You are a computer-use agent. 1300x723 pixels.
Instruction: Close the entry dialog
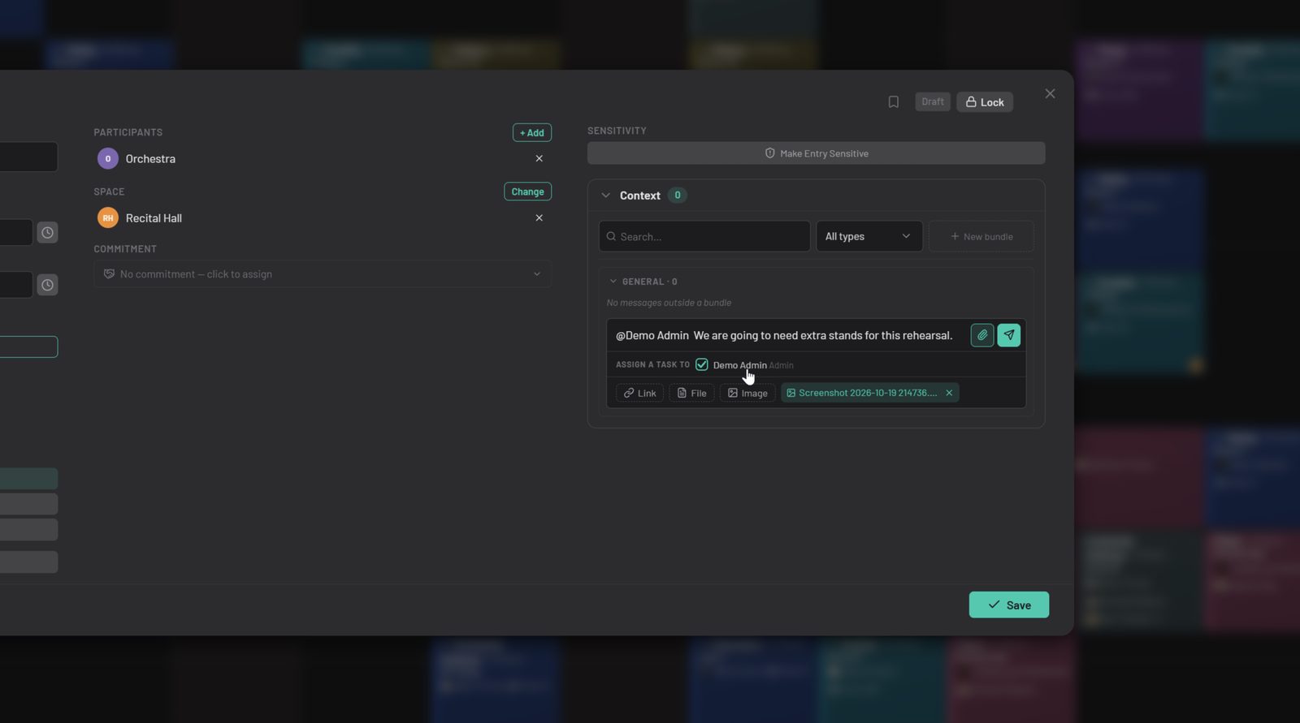click(x=1050, y=93)
